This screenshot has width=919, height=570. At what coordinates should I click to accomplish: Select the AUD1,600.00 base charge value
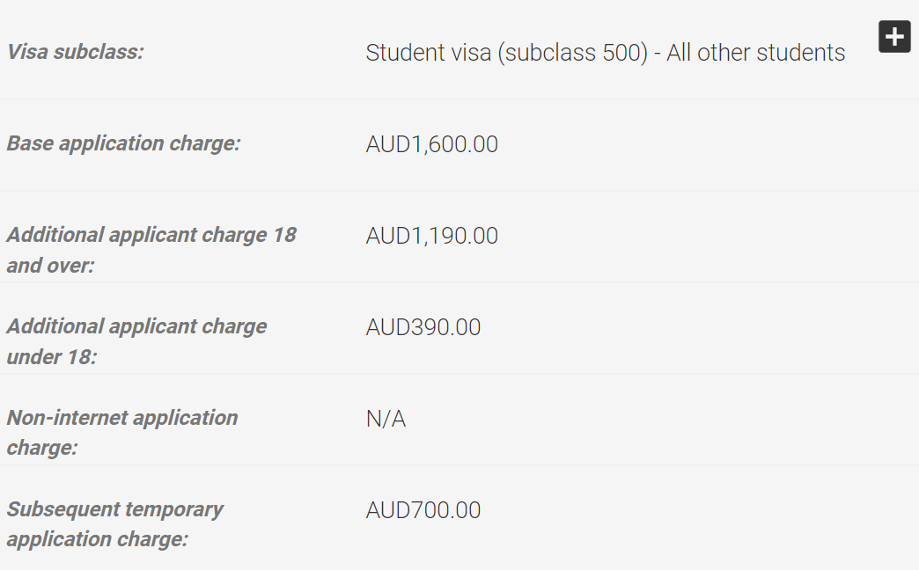(432, 144)
